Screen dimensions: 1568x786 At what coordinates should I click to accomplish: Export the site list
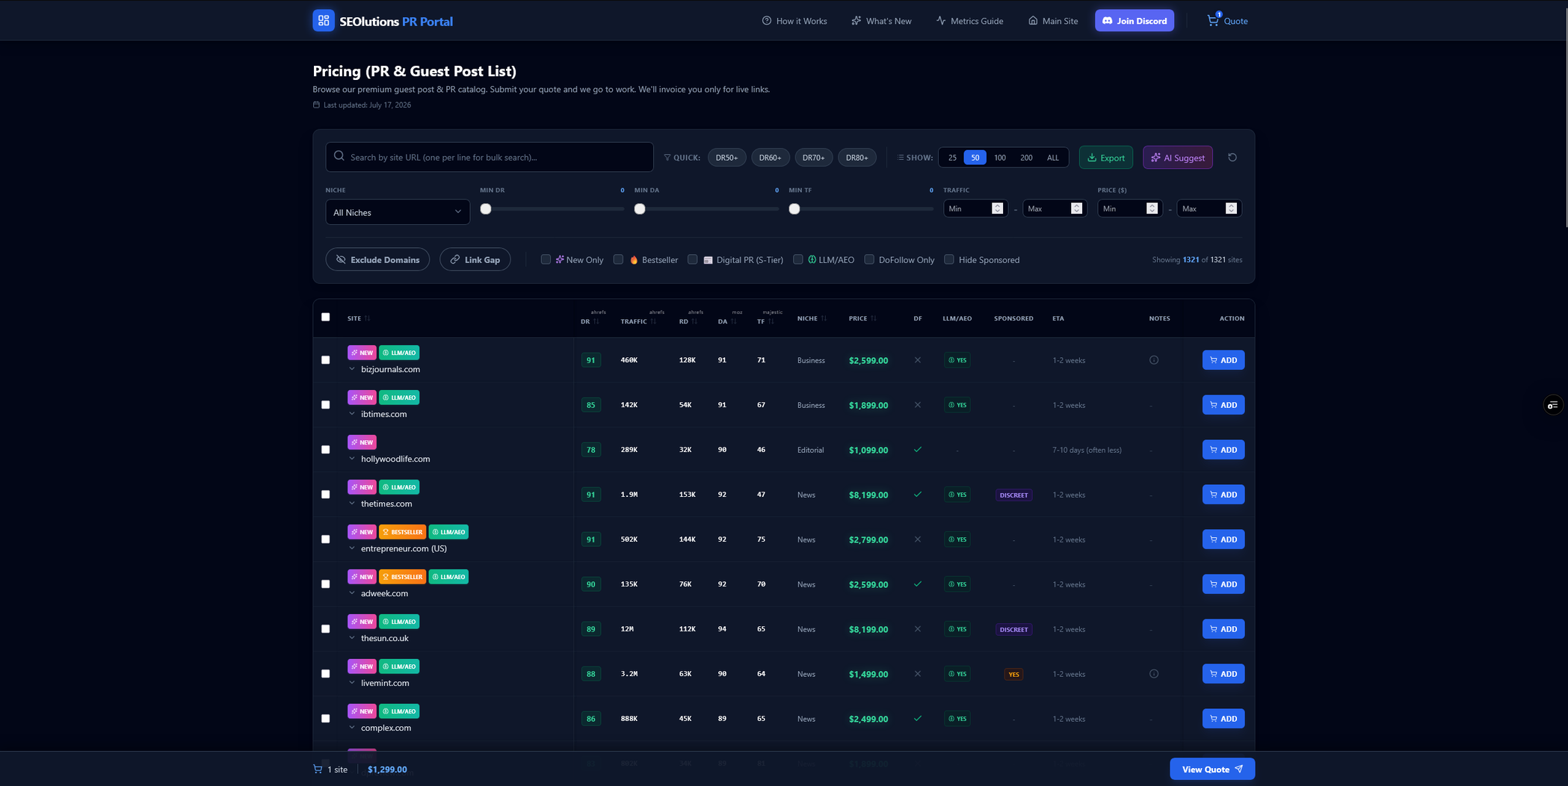[1105, 158]
